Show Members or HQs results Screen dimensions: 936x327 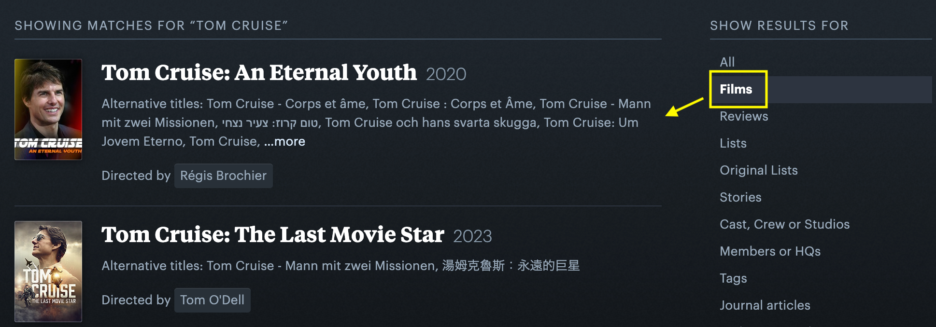(x=770, y=251)
